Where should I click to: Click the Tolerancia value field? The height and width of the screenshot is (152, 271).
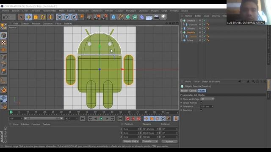[207, 106]
